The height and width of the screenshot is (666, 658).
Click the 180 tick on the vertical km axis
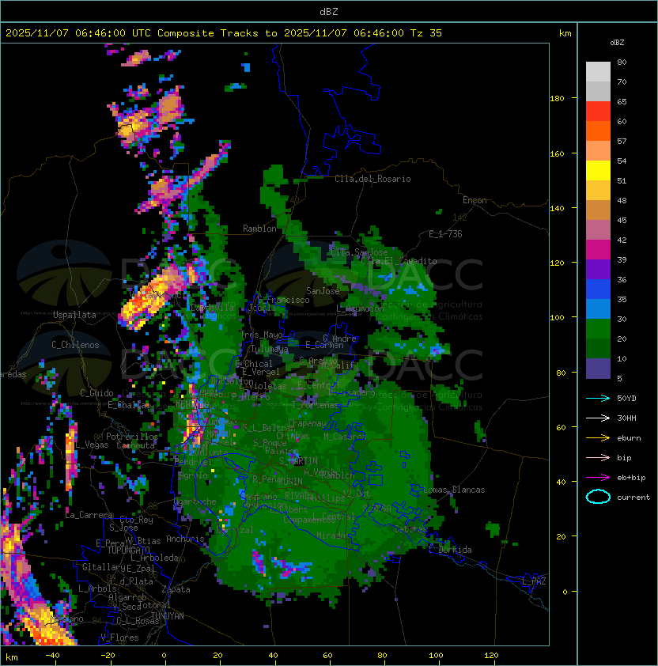coord(557,99)
